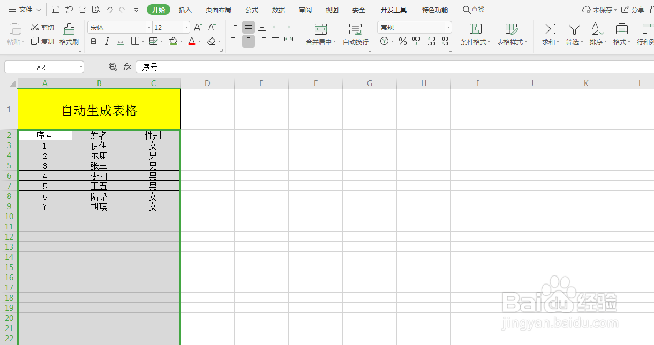
Task: Undo the last action
Action: point(109,10)
